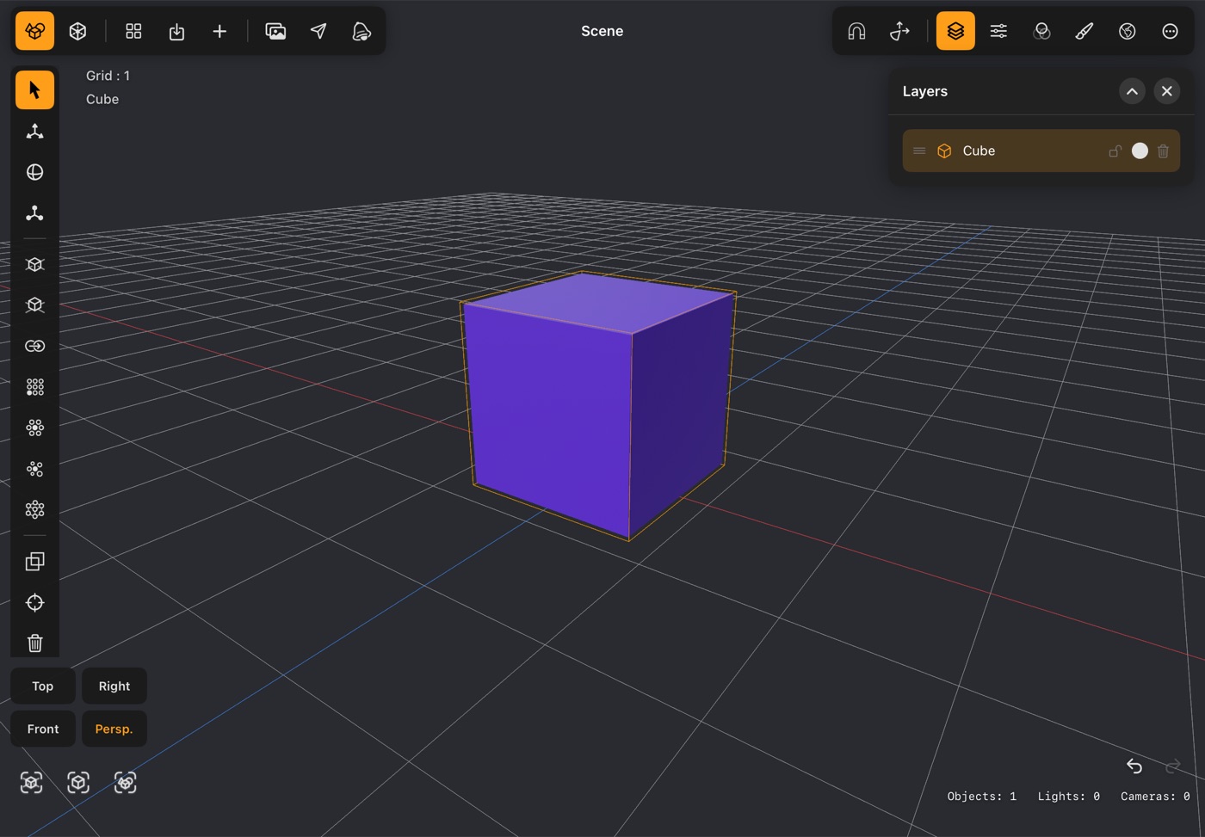Toggle lock on the Cube layer
Viewport: 1205px width, 837px height.
(x=1115, y=151)
